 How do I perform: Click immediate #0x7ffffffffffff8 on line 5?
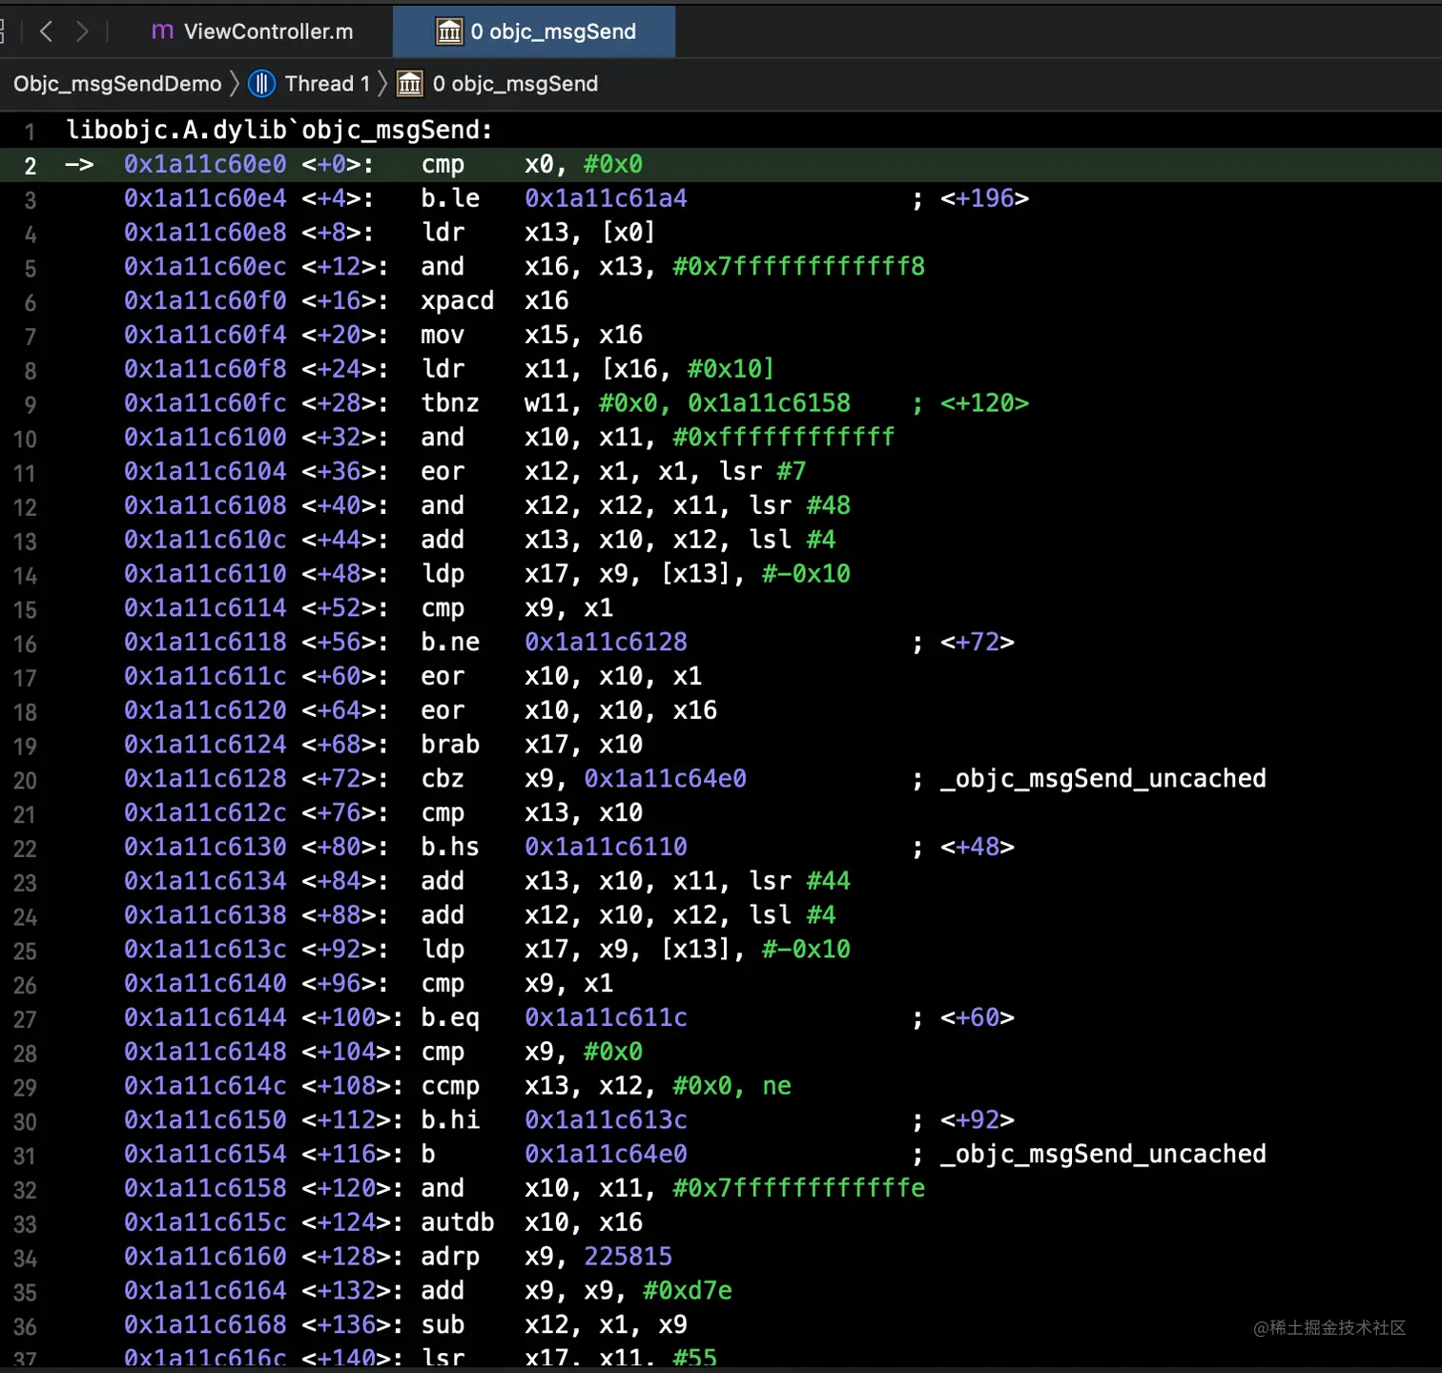coord(799,267)
